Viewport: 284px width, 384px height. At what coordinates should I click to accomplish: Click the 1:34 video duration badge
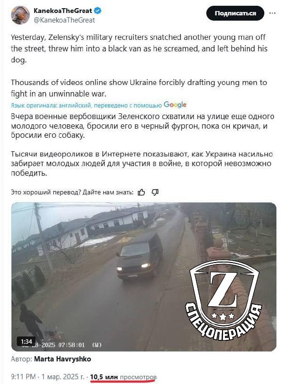click(26, 341)
